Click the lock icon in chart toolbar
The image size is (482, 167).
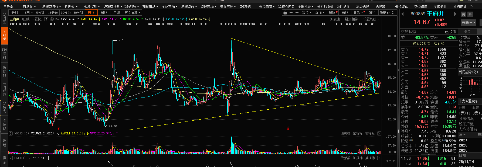pos(285,13)
